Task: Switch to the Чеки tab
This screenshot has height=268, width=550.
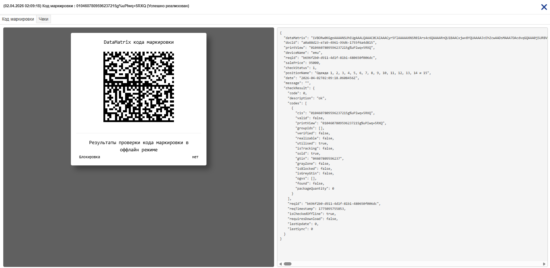Action: (x=43, y=19)
